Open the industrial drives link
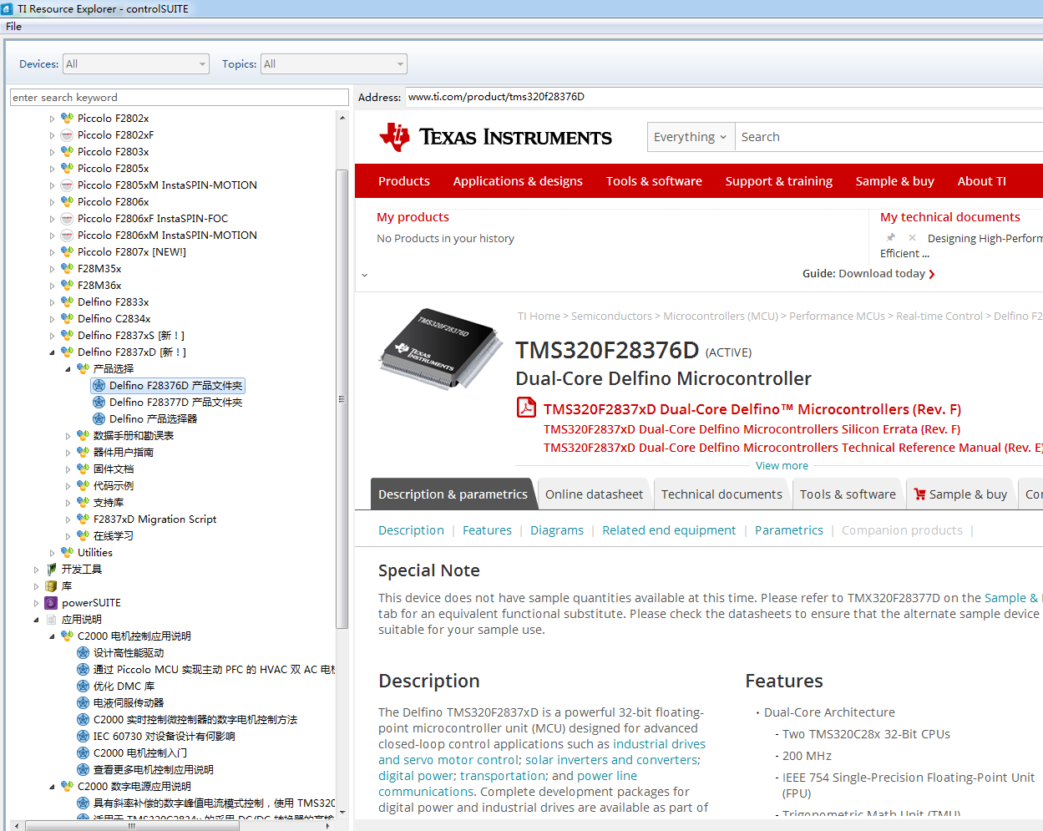This screenshot has height=831, width=1043. point(659,744)
